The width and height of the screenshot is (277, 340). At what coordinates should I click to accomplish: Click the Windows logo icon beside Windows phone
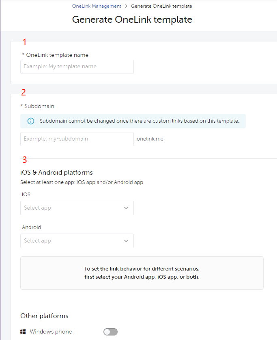click(24, 332)
